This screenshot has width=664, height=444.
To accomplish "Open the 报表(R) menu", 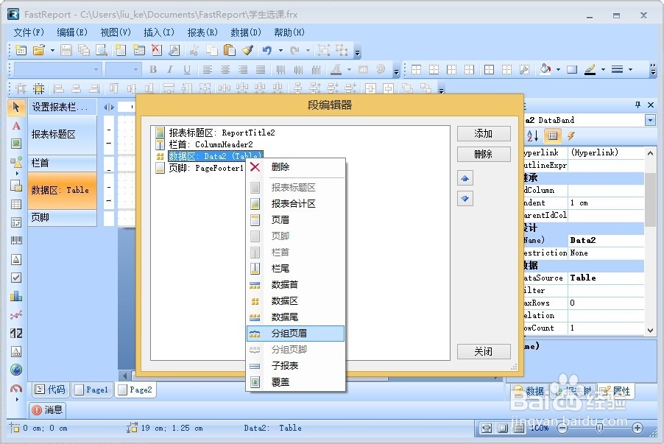I will click(x=202, y=32).
